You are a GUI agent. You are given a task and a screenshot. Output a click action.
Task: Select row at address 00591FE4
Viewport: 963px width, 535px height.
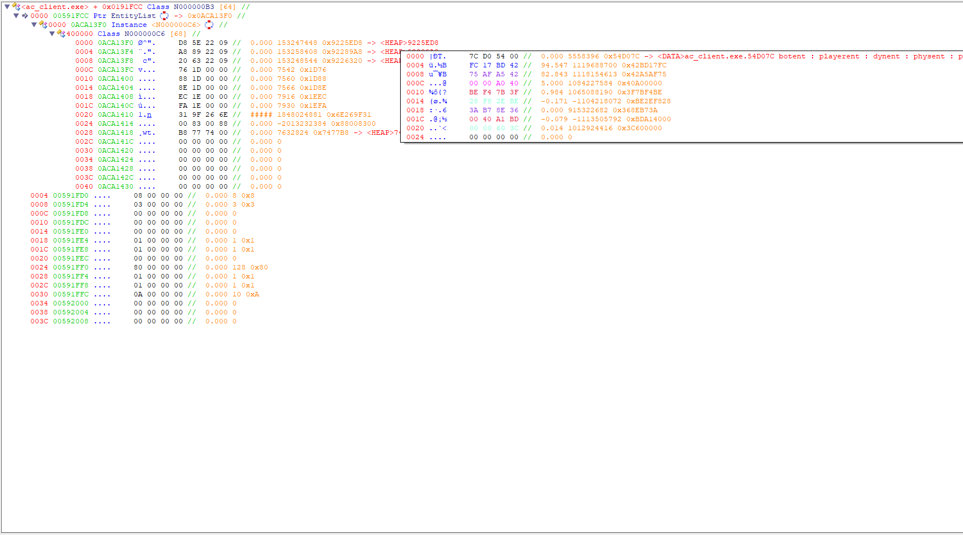click(x=143, y=240)
